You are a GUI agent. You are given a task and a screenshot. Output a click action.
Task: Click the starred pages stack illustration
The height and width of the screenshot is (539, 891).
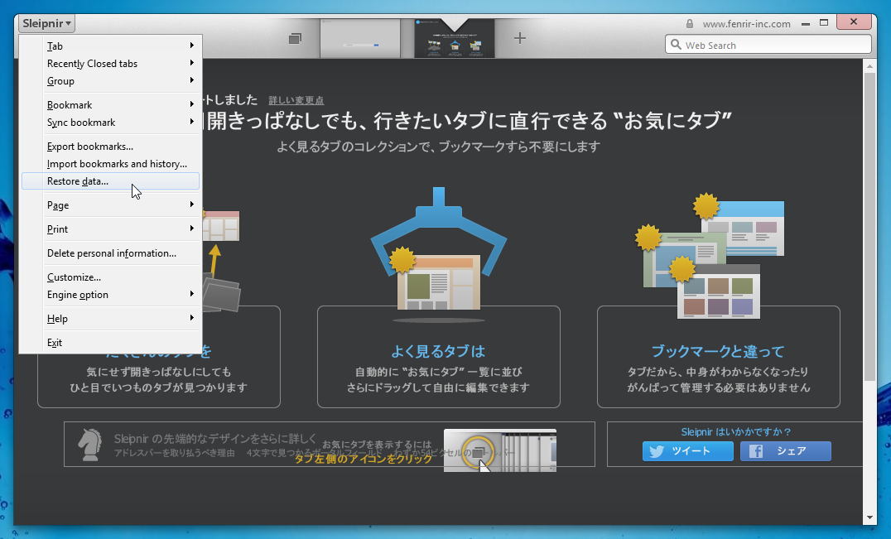(710, 256)
